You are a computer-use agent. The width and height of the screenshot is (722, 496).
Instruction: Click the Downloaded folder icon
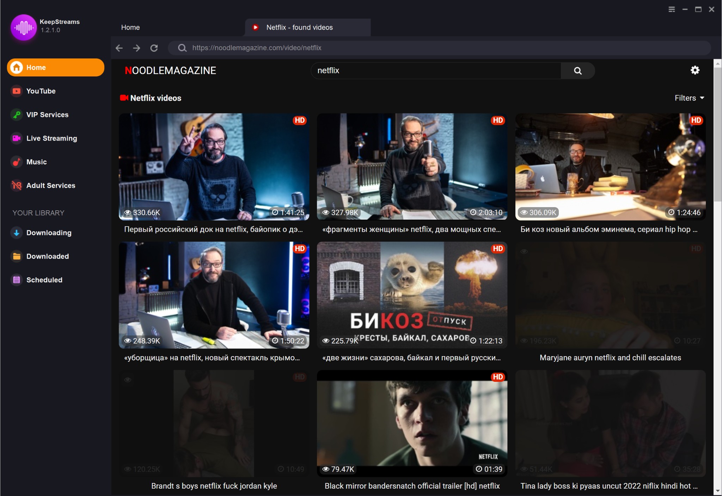16,256
